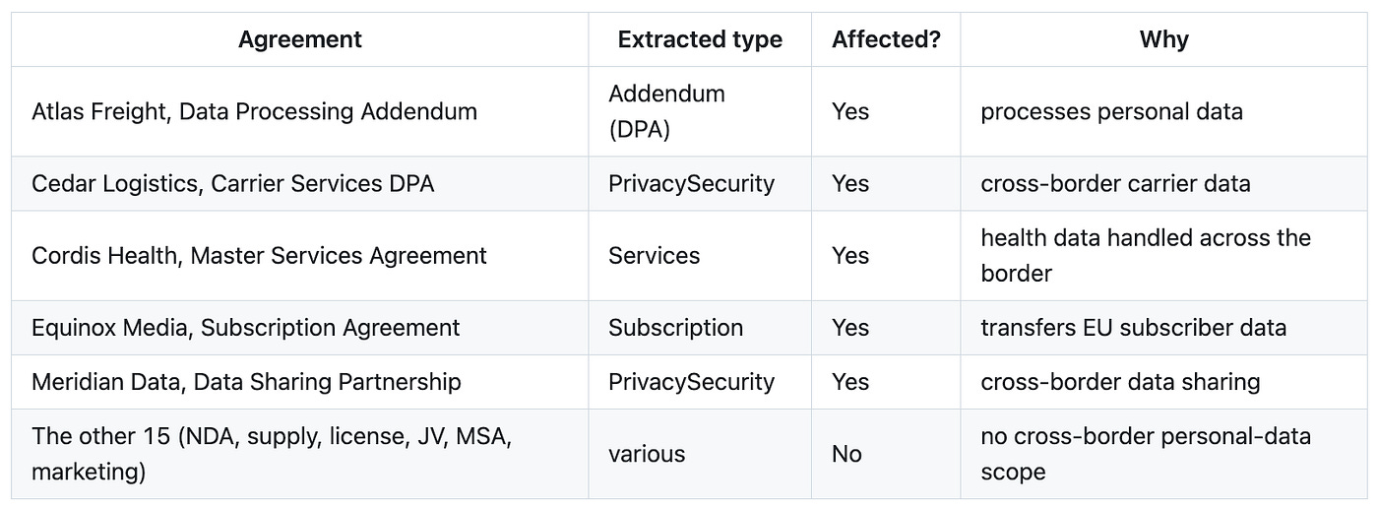Click the Subscription extracted type cell

pos(700,328)
